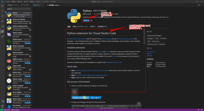The width and height of the screenshot is (204, 111).
Task: Open the Pylance link
Action: [x=100, y=52]
